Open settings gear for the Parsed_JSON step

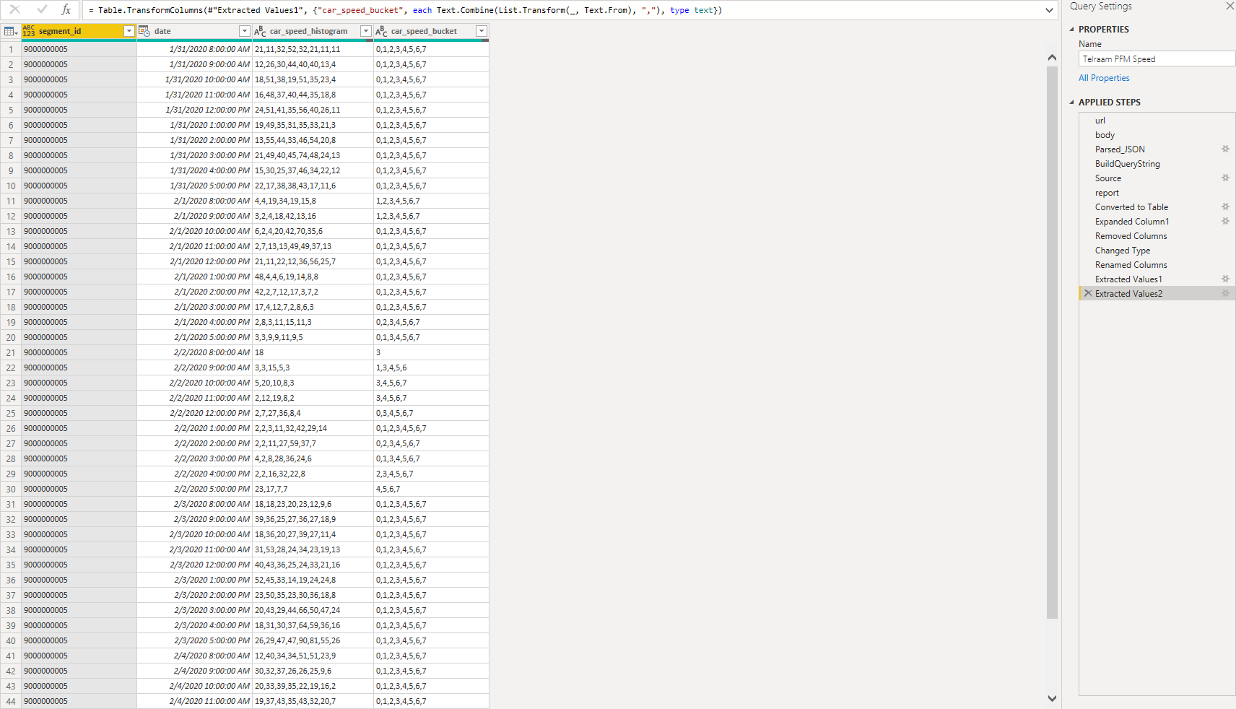click(1225, 149)
